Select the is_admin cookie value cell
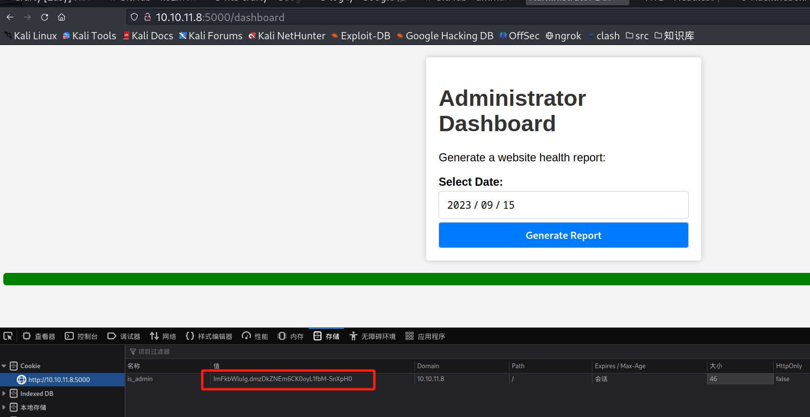 [283, 379]
